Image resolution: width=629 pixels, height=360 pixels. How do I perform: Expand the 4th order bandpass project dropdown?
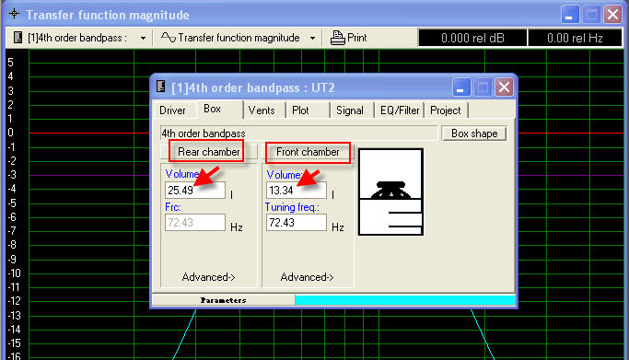(144, 39)
